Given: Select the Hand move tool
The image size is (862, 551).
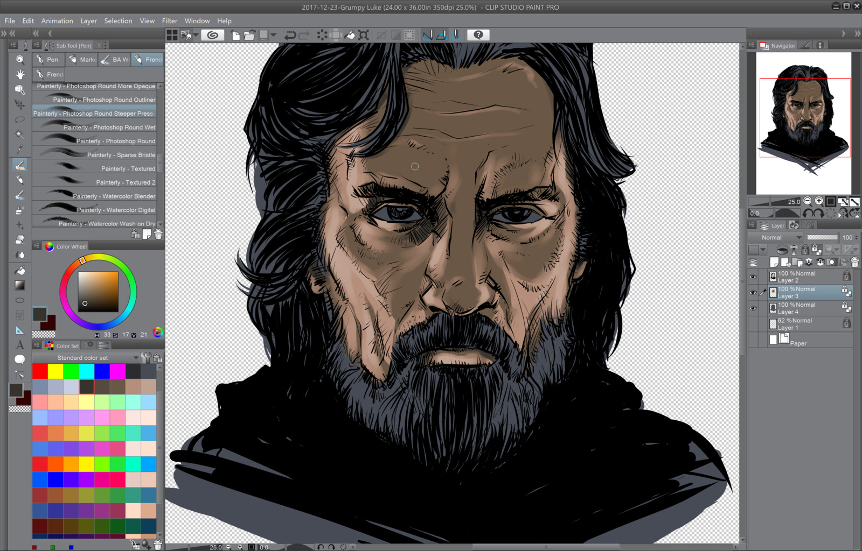Looking at the screenshot, I should pos(20,74).
